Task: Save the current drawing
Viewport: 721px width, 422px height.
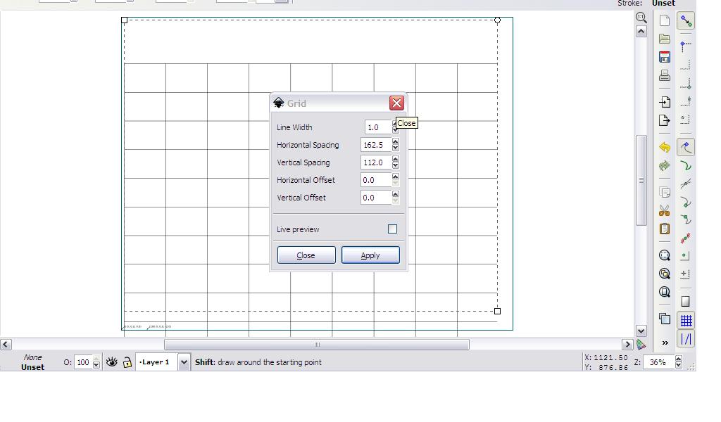Action: coord(664,58)
